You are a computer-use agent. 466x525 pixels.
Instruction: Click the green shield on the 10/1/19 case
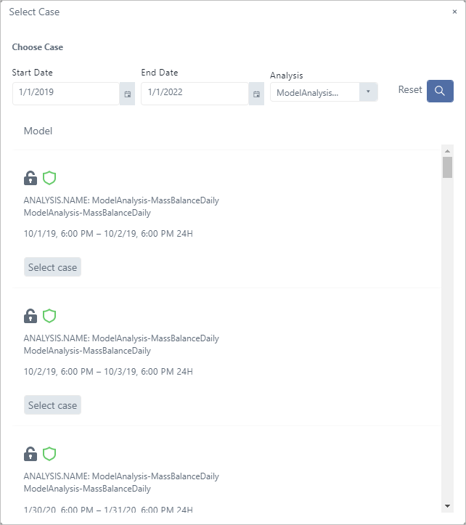(49, 178)
